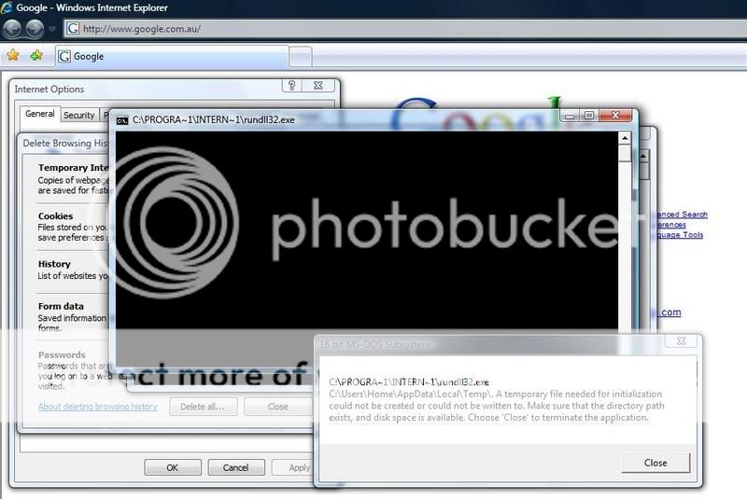Switch to the Security tab

(x=79, y=115)
